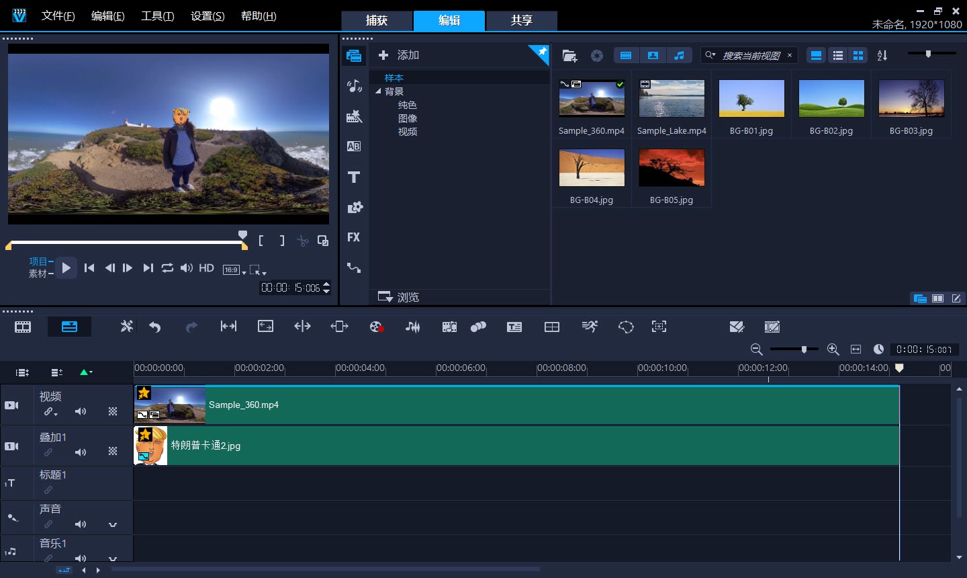Open the 设置(S) menu
Viewport: 967px width, 578px height.
pyautogui.click(x=208, y=15)
